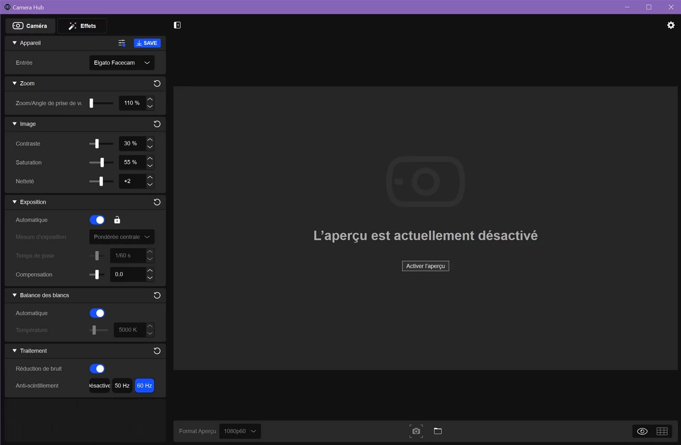Switch to the Effets tab
The width and height of the screenshot is (681, 445).
(x=82, y=26)
